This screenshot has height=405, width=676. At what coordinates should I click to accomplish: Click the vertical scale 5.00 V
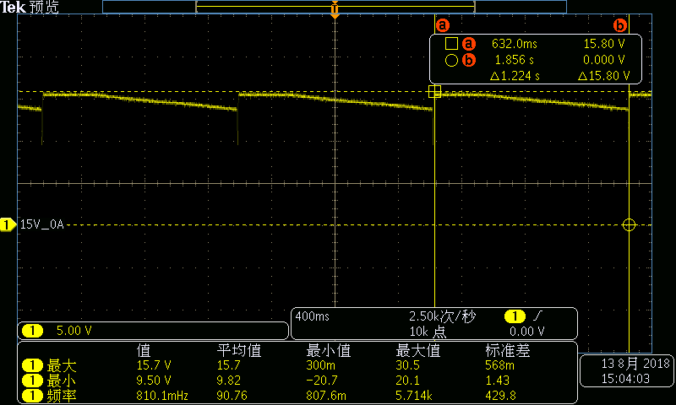[x=74, y=331]
